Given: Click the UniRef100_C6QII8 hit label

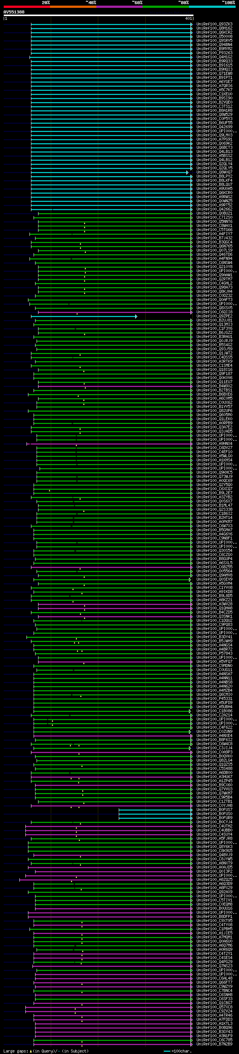Looking at the screenshot, I should 214,312.
